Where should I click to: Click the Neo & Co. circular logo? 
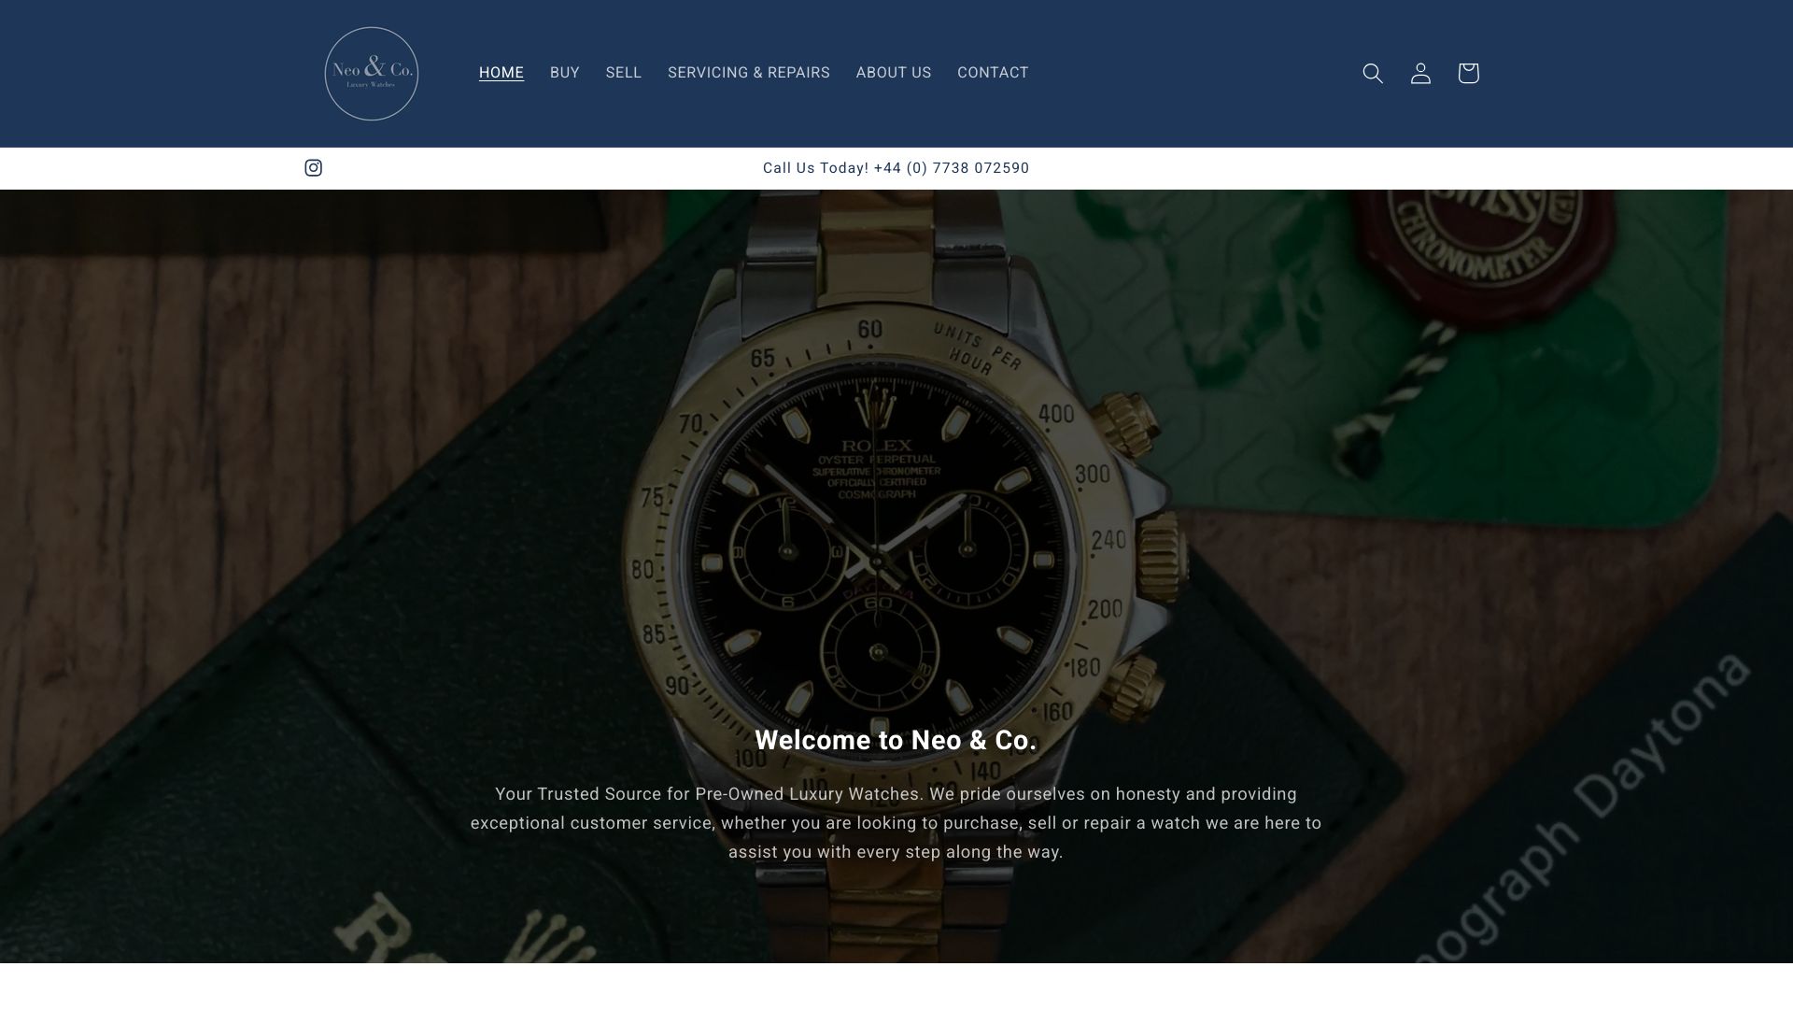coord(372,74)
